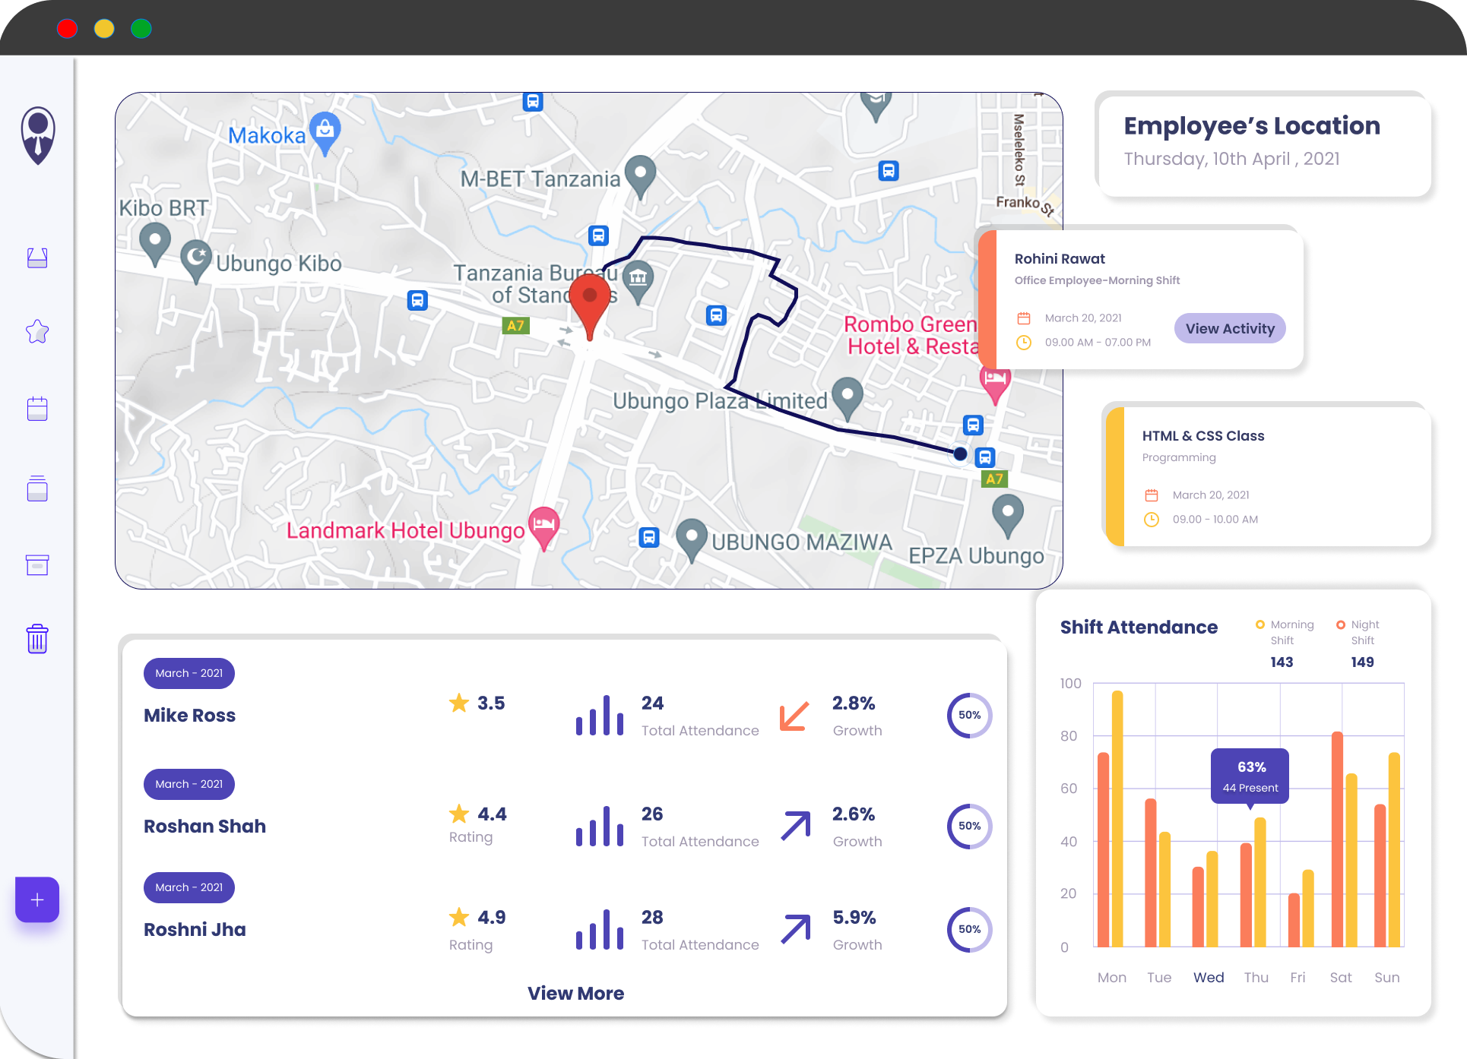Click Mike Ross's 3.5 star rating

477,703
